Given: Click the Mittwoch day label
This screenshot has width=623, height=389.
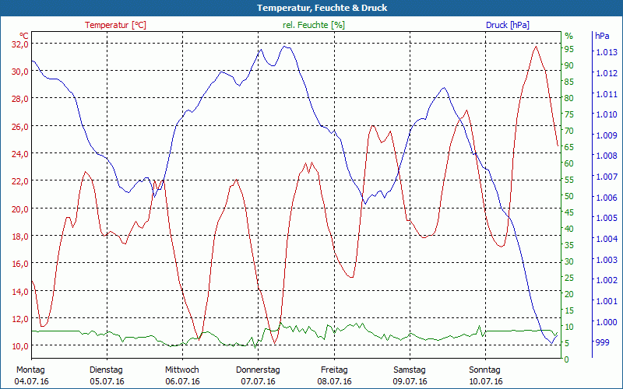Looking at the screenshot, I should [182, 370].
